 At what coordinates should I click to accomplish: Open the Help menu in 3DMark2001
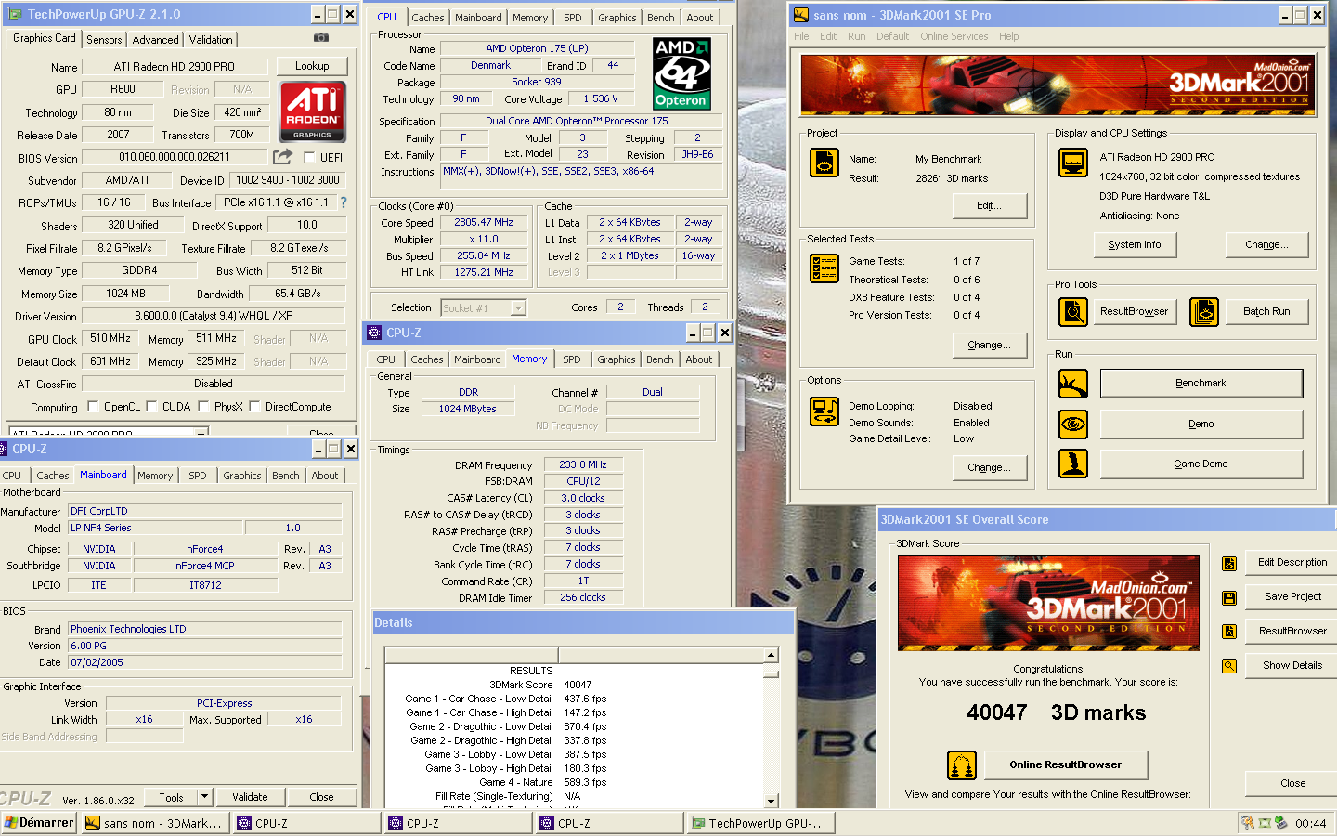pos(1008,36)
